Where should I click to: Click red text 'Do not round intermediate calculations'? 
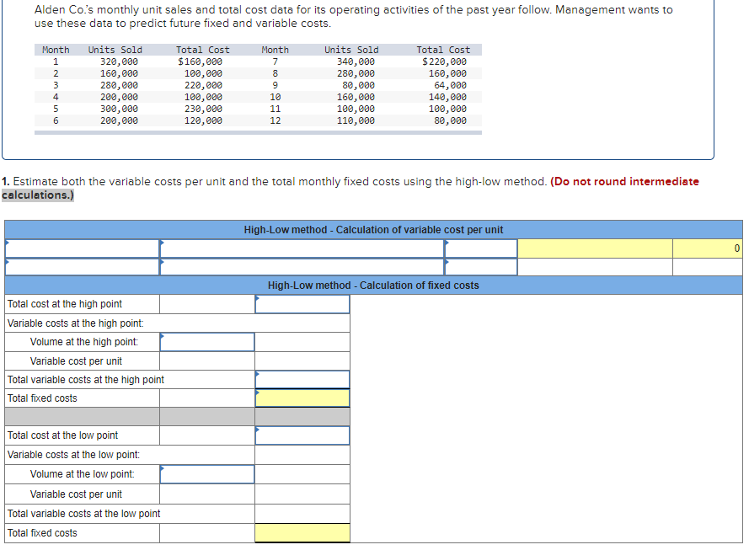tap(623, 181)
